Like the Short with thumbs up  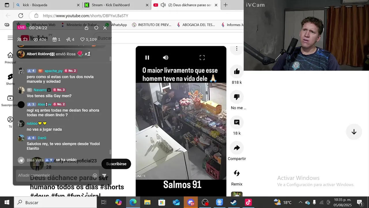[x=237, y=71]
